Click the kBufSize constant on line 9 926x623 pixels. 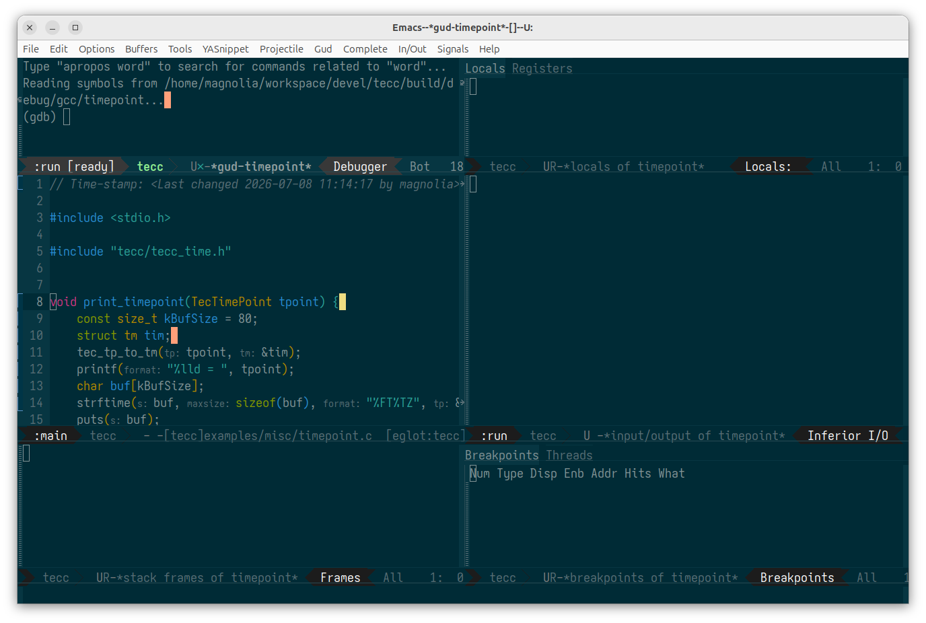click(x=191, y=319)
